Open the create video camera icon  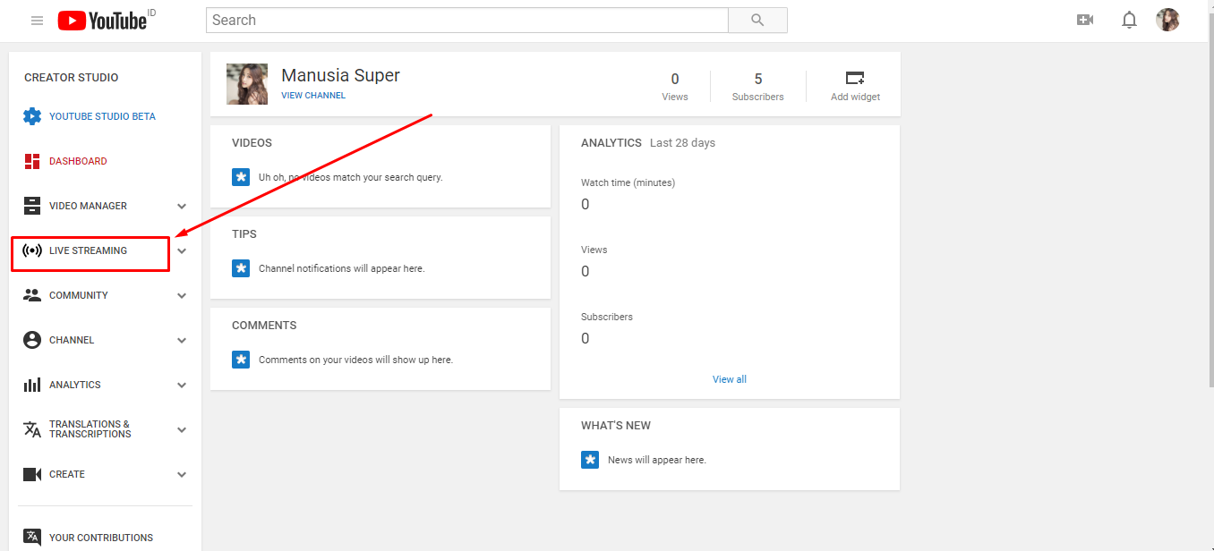tap(1085, 20)
